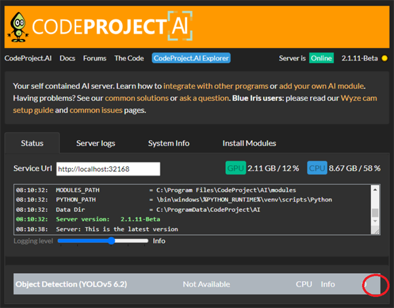The height and width of the screenshot is (308, 394).
Task: Open the Docs nav link
Action: coord(68,58)
